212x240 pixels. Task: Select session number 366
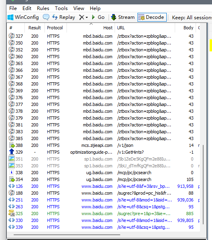19,70
